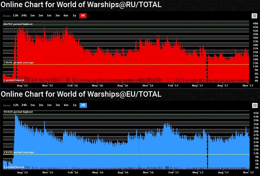Click the Nov '15 axis label on the EU chart
The height and width of the screenshot is (176, 260).
(x=48, y=172)
